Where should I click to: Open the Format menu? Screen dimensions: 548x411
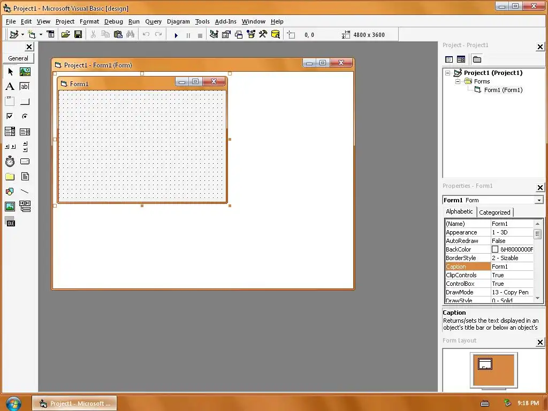click(x=89, y=21)
